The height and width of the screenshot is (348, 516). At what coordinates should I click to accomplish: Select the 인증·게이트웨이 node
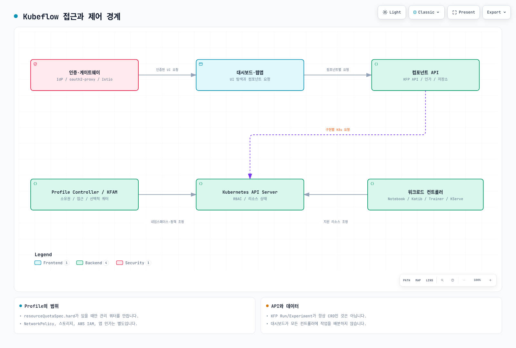84,75
